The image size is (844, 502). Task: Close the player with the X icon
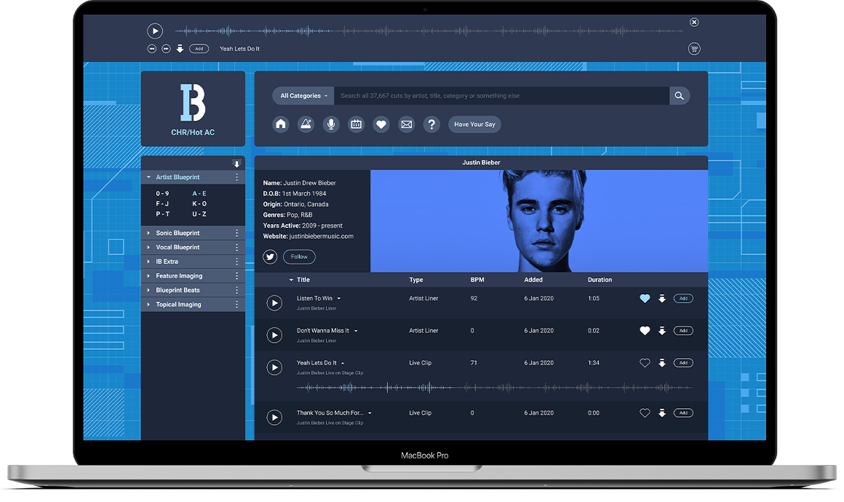click(694, 22)
